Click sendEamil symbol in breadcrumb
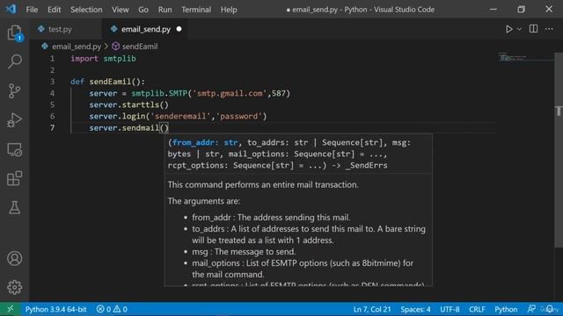Screen dimensions: 563x316 [x=139, y=47]
